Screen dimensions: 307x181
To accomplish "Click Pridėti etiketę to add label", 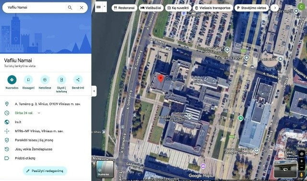I will click(46, 158).
